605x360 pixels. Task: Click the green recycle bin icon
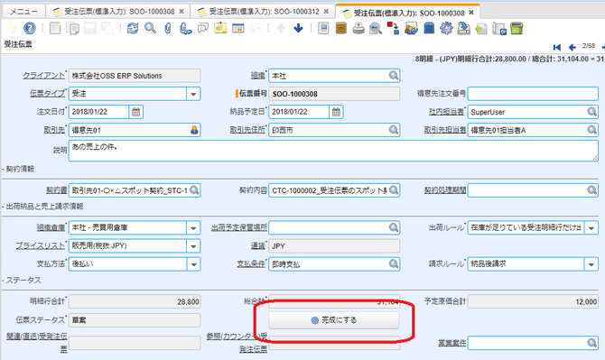tap(517, 28)
